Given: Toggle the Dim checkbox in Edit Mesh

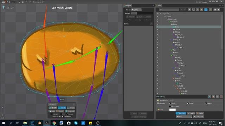Looking at the screenshot, I should [x=61, y=114].
